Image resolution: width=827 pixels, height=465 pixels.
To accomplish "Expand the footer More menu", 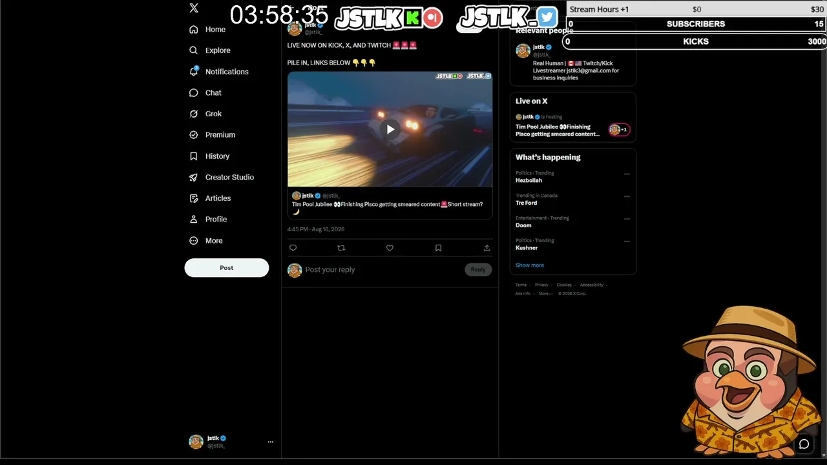I will [x=546, y=294].
